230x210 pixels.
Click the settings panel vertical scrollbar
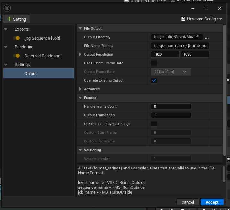225,90
